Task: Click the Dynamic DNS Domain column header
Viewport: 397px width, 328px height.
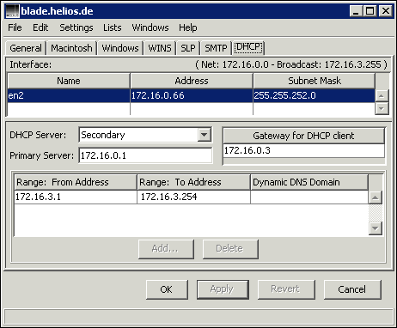Action: (x=309, y=182)
